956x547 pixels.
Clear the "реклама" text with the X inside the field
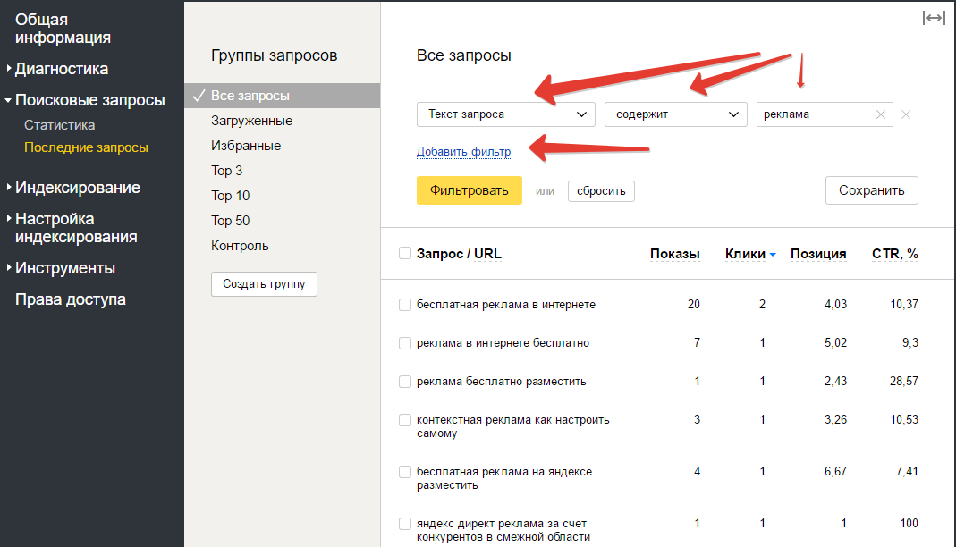[x=880, y=114]
